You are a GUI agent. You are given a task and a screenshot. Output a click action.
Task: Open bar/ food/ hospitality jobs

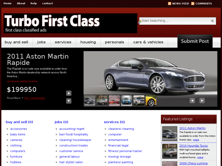point(74,134)
